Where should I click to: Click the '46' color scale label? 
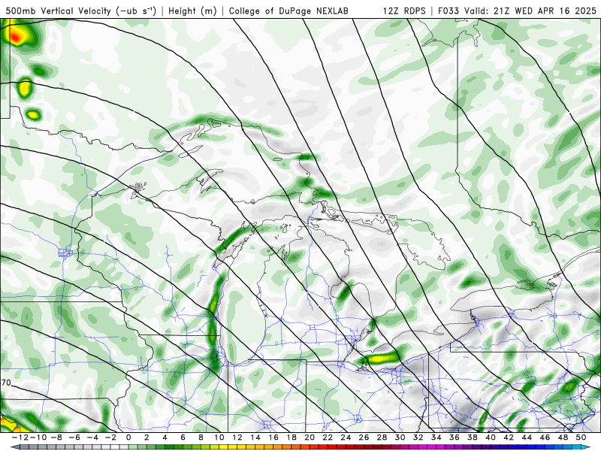click(545, 437)
